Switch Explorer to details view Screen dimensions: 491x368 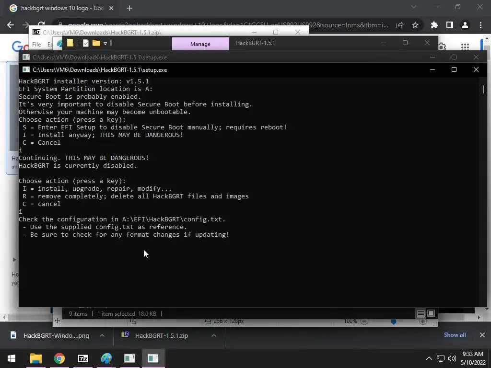point(421,313)
